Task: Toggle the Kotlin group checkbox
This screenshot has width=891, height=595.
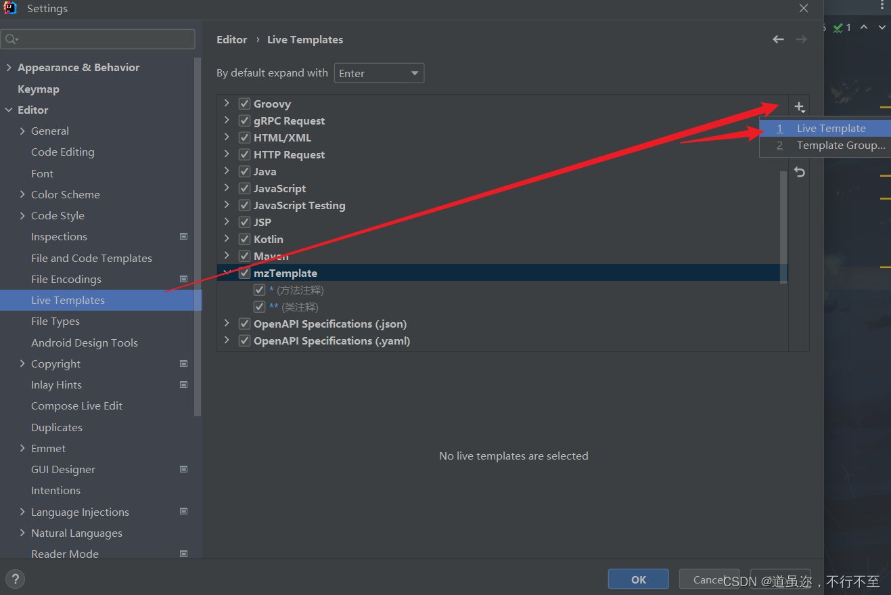Action: click(x=244, y=239)
